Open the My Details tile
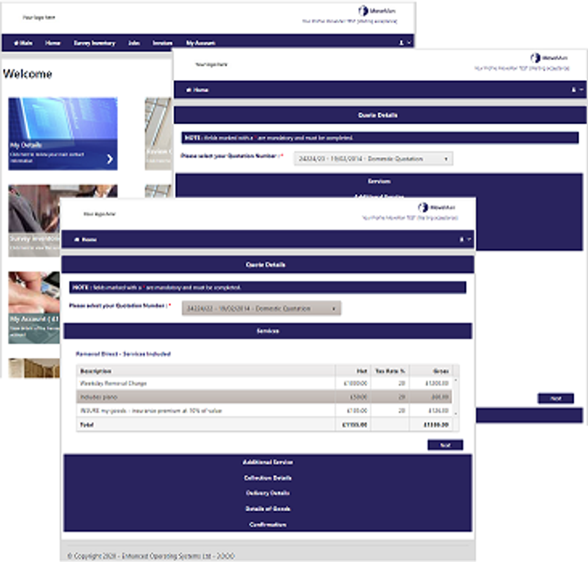 tap(63, 134)
